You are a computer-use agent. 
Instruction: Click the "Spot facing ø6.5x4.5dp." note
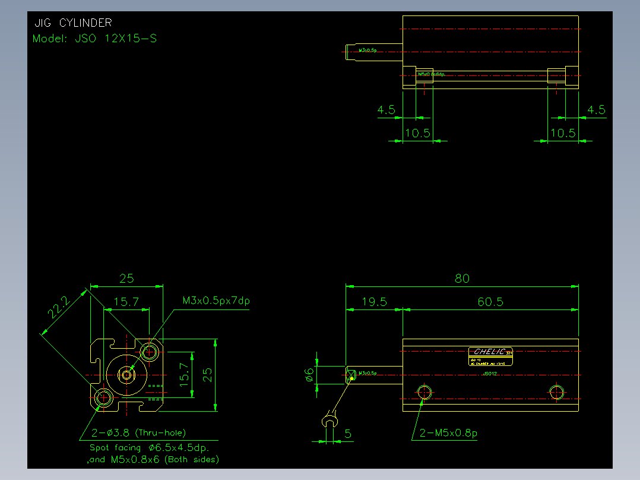150,448
